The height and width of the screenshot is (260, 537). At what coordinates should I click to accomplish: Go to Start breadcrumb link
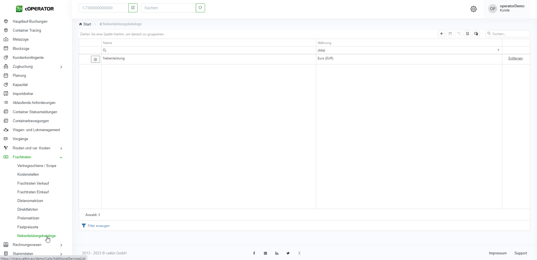[87, 24]
